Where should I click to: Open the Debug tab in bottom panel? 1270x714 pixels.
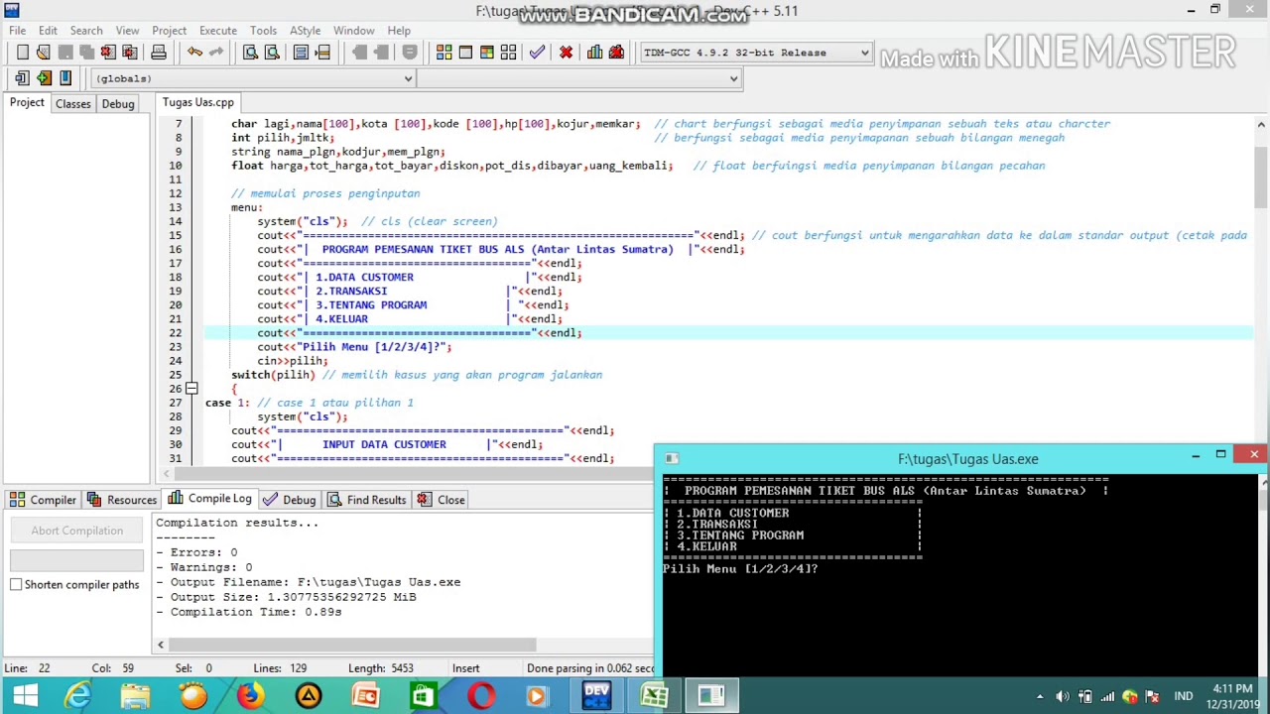(289, 500)
